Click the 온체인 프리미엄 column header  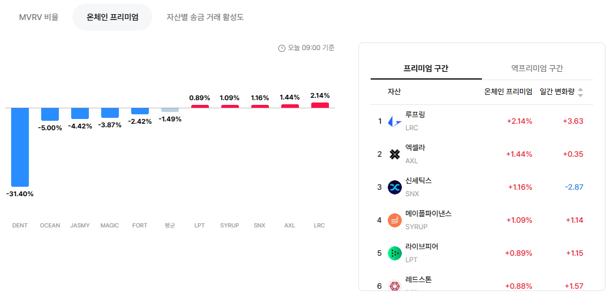(x=508, y=92)
